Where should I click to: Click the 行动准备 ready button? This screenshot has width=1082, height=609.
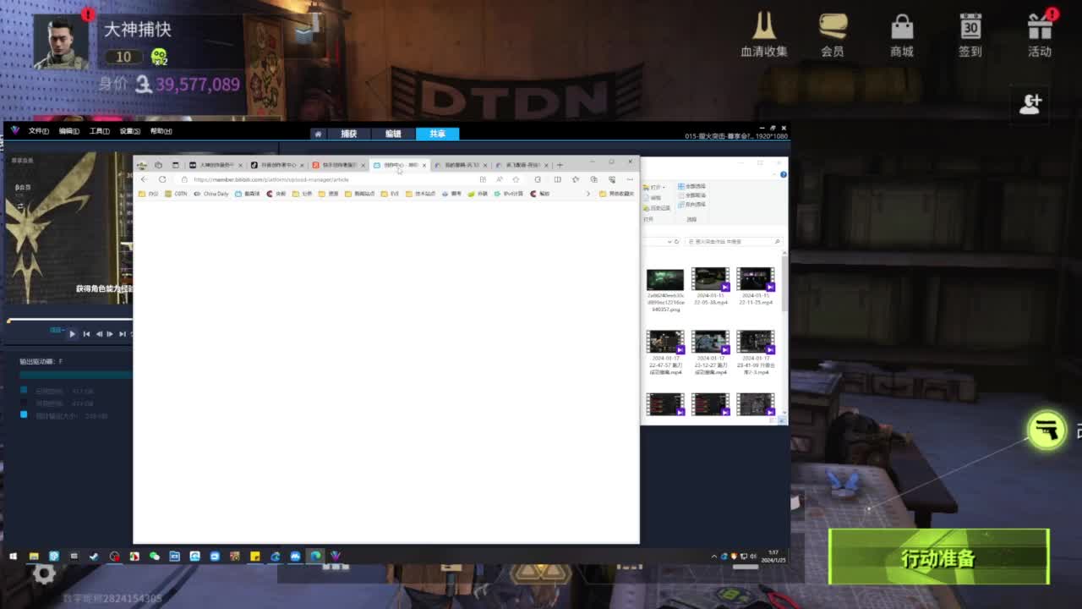938,557
